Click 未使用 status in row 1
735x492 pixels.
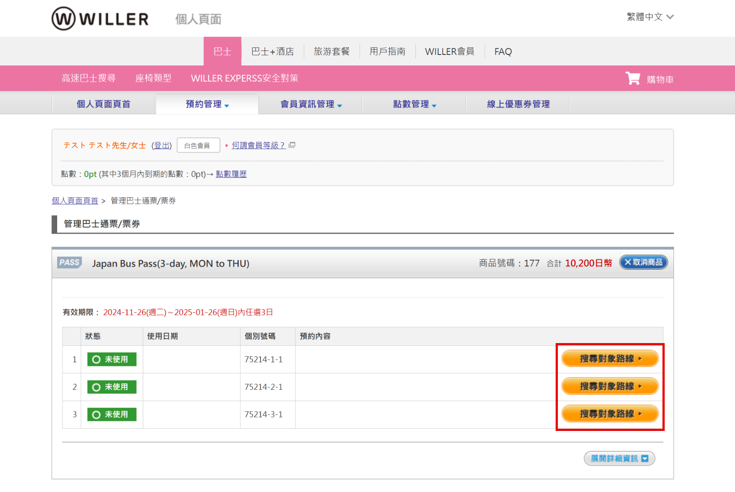click(112, 359)
